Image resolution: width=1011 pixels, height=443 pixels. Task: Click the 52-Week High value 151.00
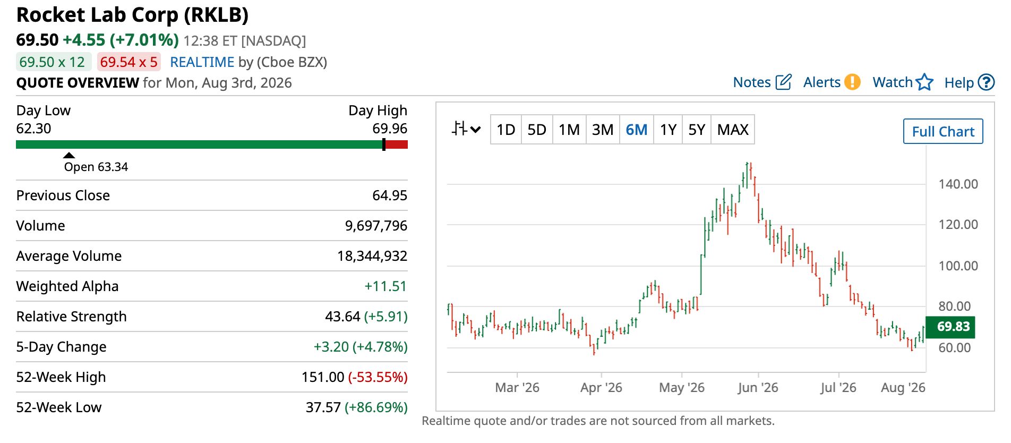pyautogui.click(x=323, y=377)
